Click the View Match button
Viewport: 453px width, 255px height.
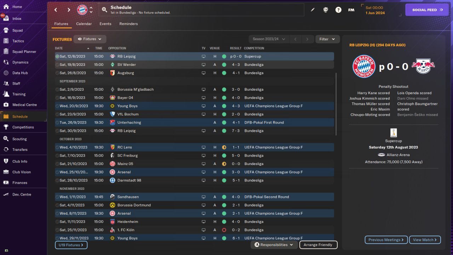tap(425, 240)
